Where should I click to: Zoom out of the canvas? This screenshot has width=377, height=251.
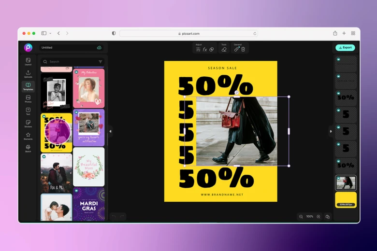[x=301, y=217]
